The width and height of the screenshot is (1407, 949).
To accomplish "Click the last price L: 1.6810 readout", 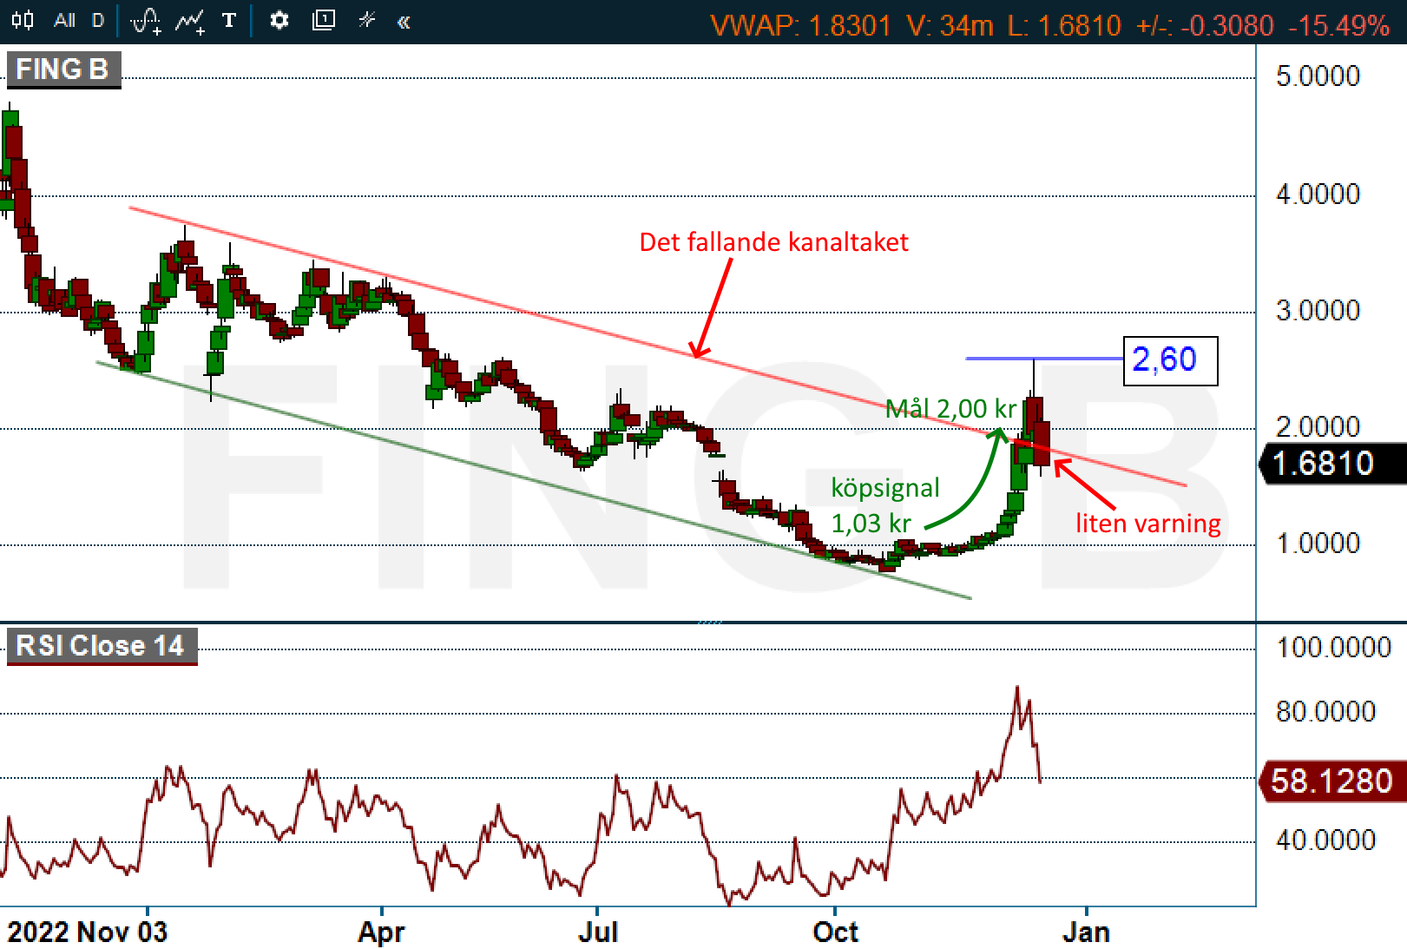I will click(x=1064, y=25).
